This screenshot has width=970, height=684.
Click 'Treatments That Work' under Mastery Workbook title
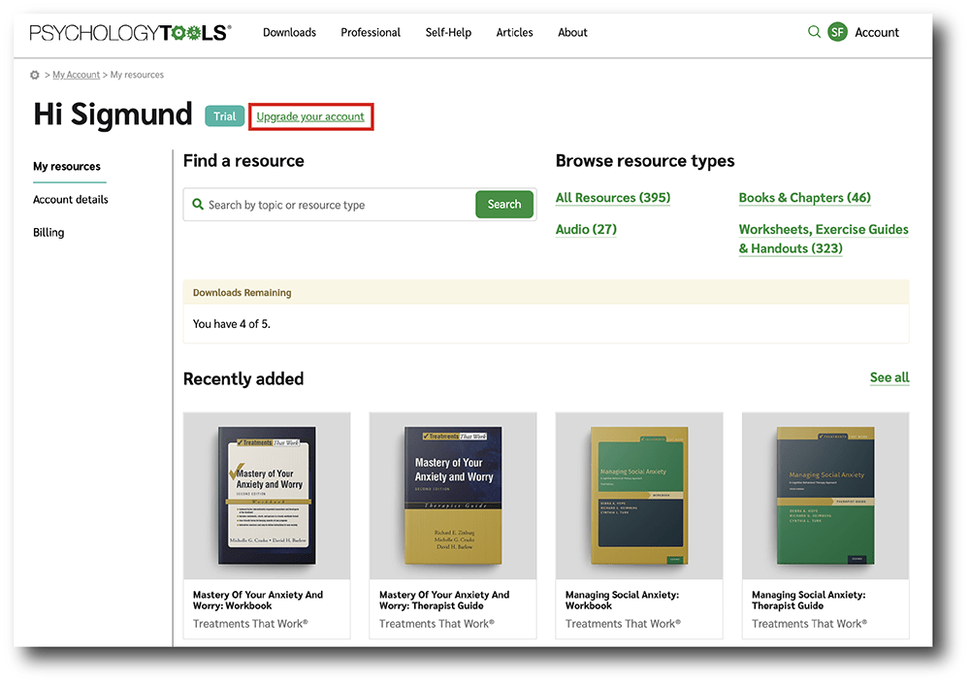pyautogui.click(x=250, y=624)
